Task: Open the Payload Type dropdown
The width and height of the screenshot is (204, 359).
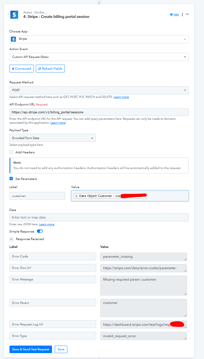Action: point(53,138)
